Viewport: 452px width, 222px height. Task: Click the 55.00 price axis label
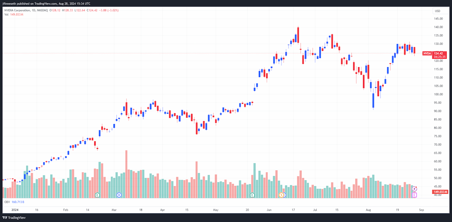[x=438, y=170]
